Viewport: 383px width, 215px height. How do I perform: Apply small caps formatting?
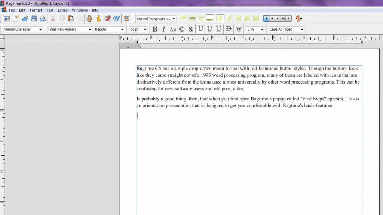click(173, 30)
